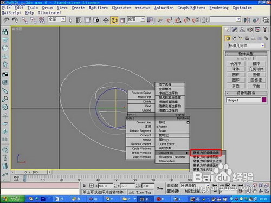Click the 几何球体 geosphere button
This screenshot has height=203, width=271.
click(x=256, y=69)
